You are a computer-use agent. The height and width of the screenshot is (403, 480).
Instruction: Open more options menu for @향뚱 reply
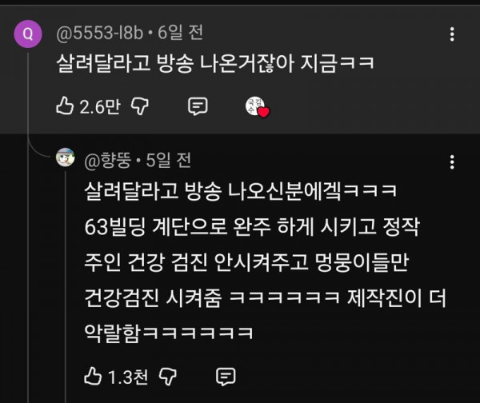pos(452,162)
